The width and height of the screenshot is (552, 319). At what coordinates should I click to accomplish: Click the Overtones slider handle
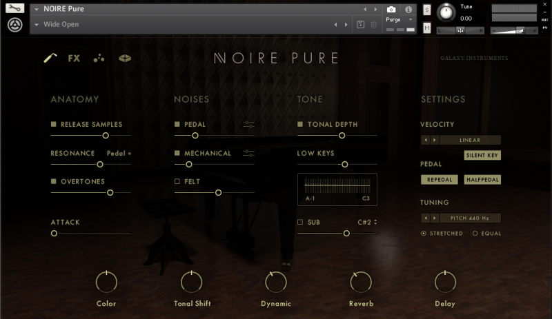(110, 193)
